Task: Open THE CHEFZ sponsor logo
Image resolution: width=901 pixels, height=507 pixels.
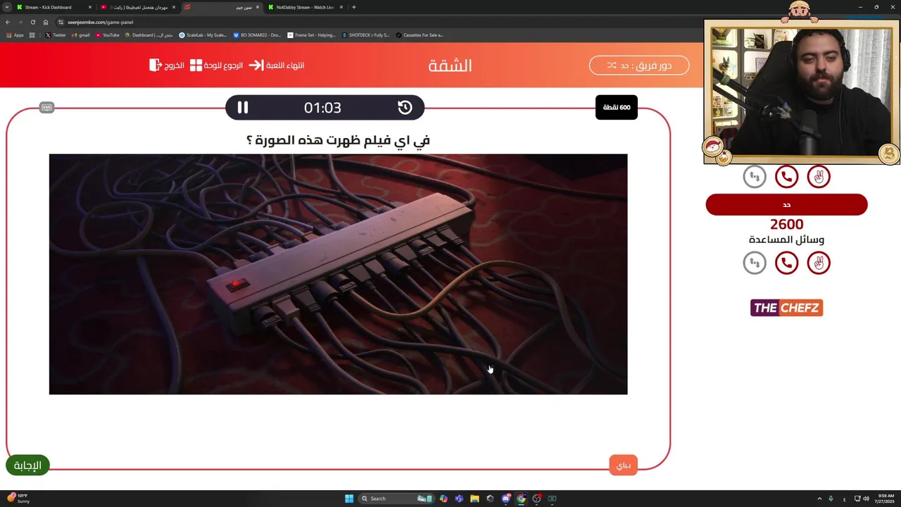Action: pos(786,308)
